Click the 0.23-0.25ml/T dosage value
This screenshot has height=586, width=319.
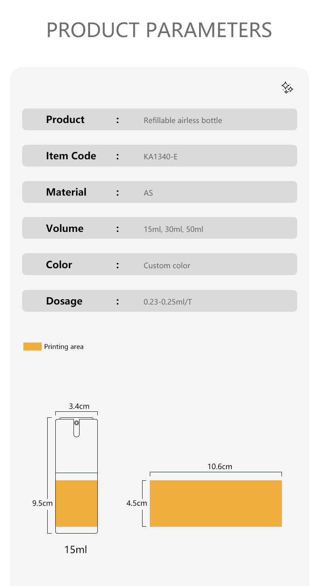(168, 302)
